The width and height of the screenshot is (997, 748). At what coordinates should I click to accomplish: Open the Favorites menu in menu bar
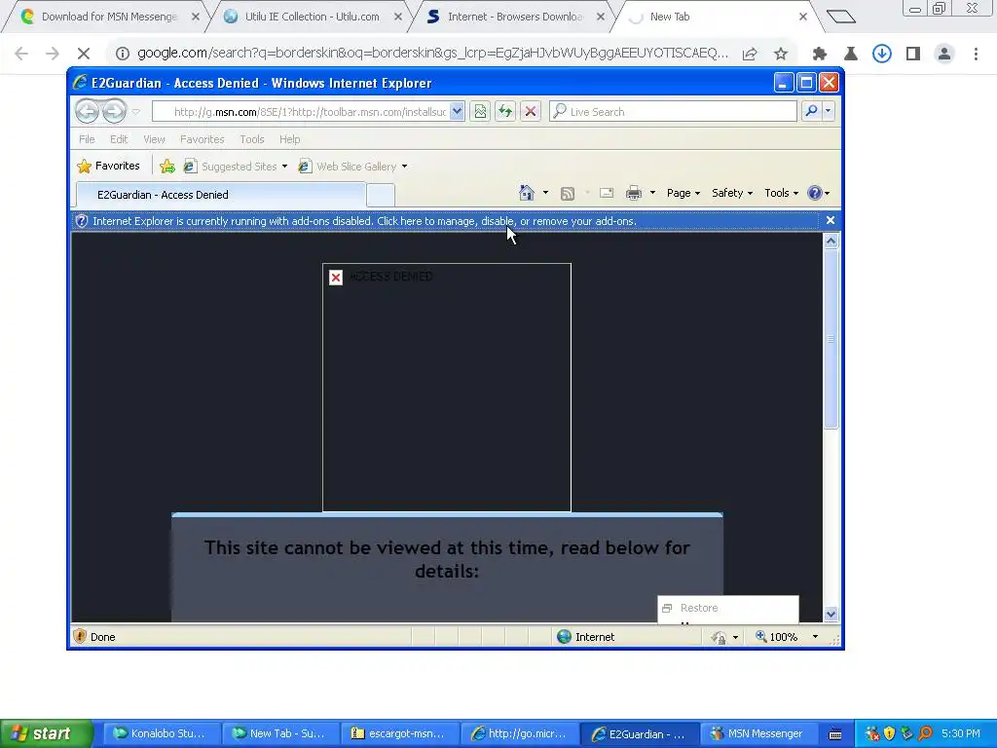(x=203, y=139)
